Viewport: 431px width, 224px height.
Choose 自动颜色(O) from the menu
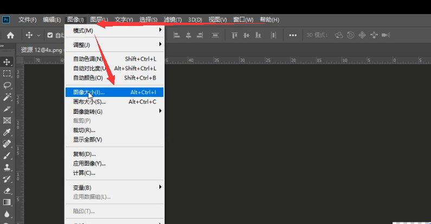point(114,78)
